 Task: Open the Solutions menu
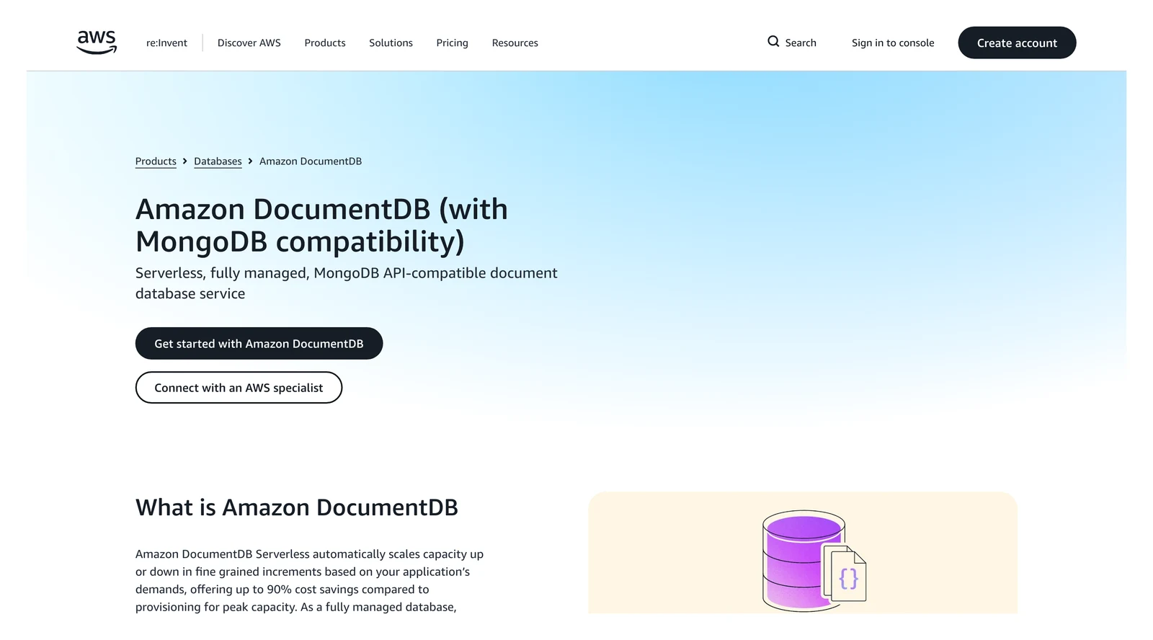click(x=391, y=43)
